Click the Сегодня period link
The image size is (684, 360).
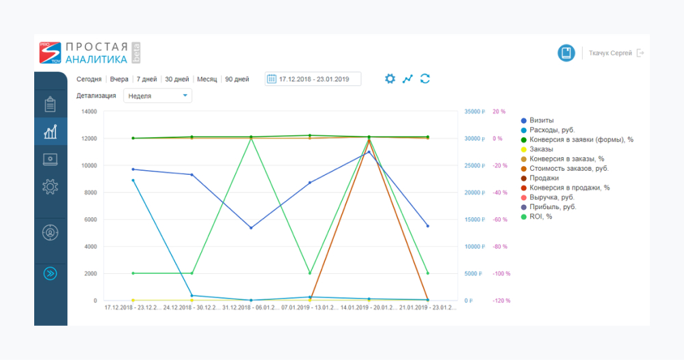tap(89, 79)
